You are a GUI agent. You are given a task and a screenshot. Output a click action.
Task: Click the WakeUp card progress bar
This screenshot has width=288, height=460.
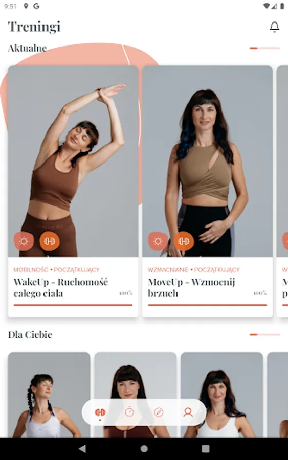point(73,305)
